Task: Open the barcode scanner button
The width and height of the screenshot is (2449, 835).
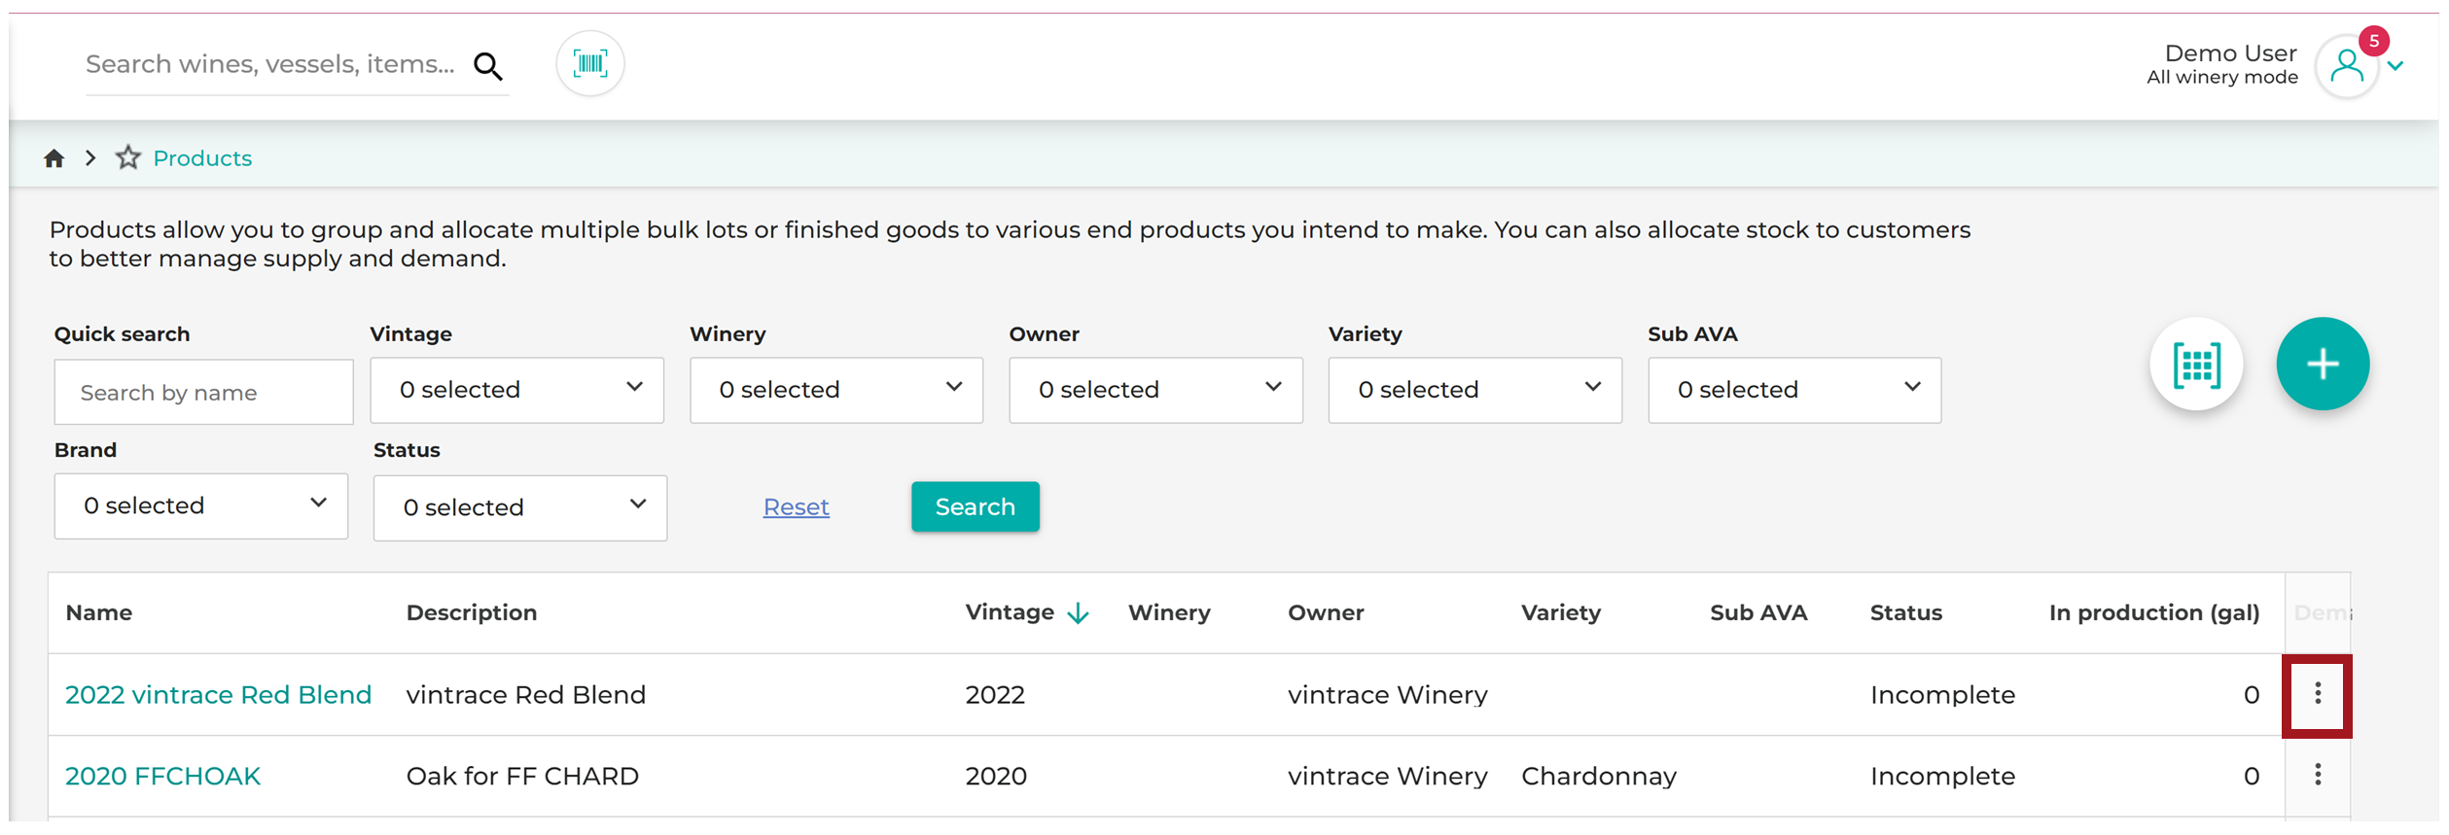Action: [590, 65]
